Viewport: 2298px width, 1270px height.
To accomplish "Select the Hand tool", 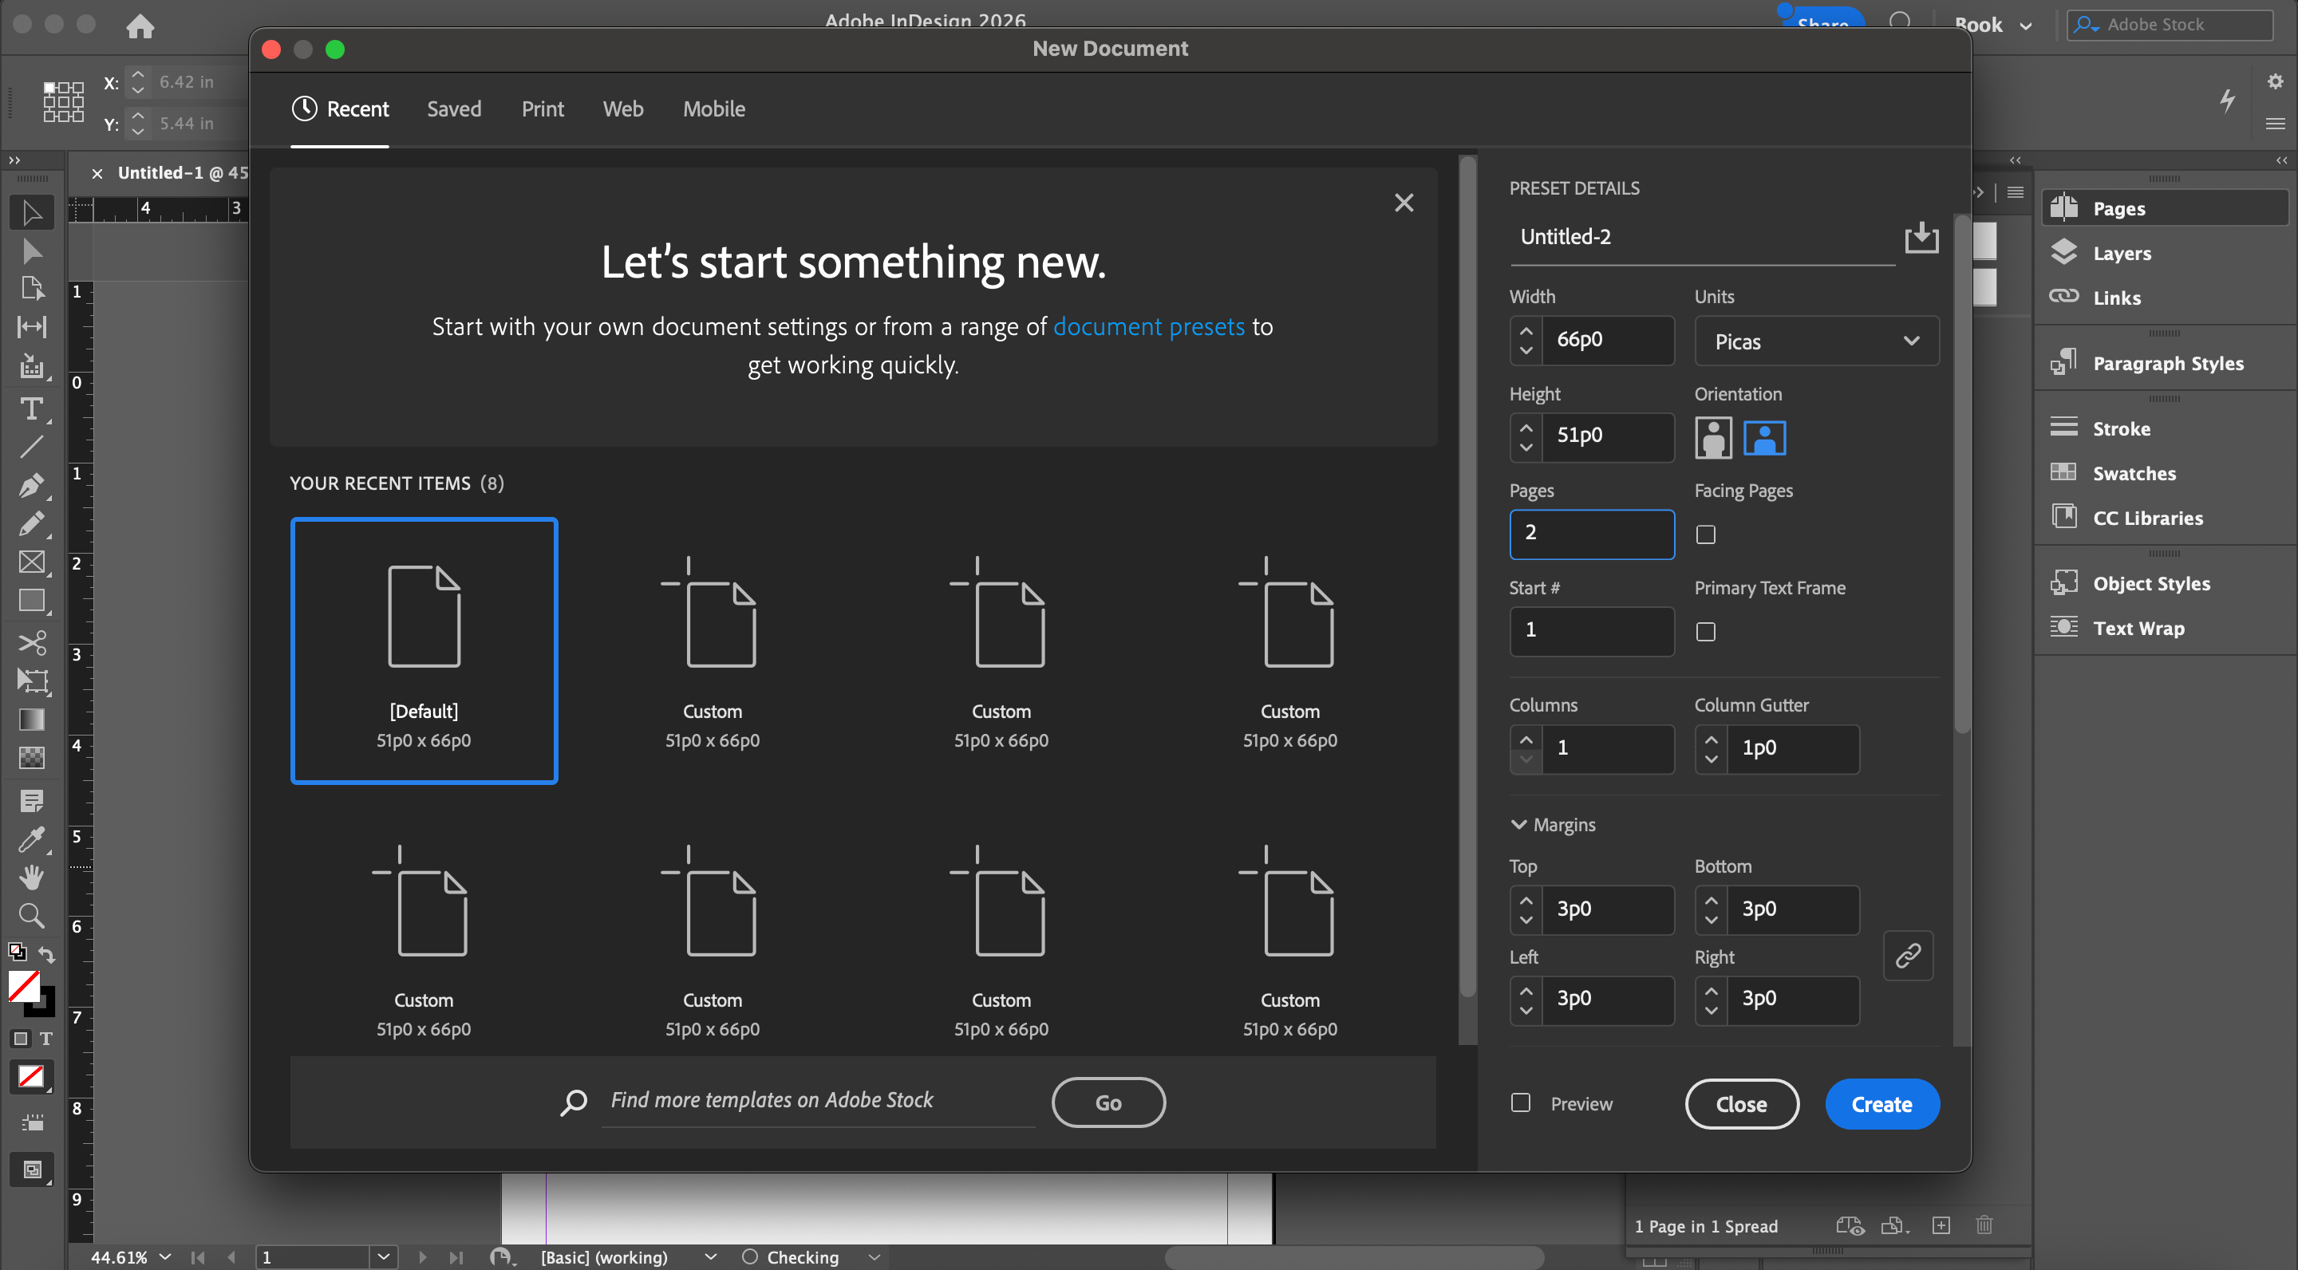I will point(31,878).
